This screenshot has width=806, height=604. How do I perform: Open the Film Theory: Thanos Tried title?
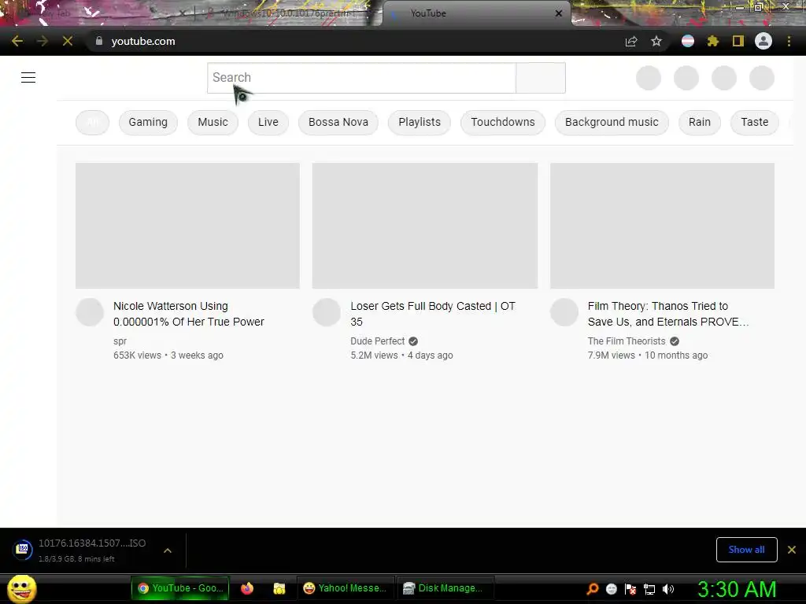tap(668, 314)
